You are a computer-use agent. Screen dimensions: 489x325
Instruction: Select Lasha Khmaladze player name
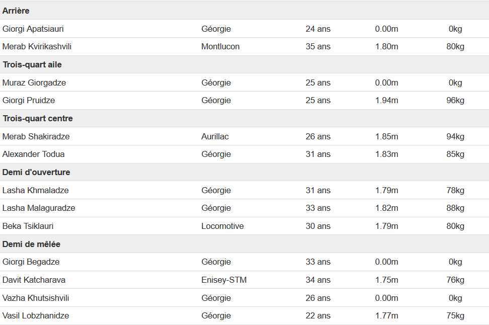click(36, 190)
